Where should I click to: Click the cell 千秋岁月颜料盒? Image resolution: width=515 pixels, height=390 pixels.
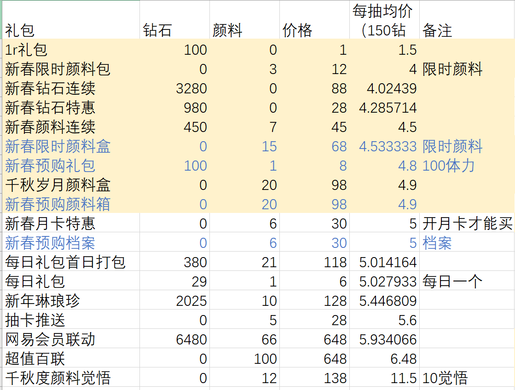pos(70,184)
